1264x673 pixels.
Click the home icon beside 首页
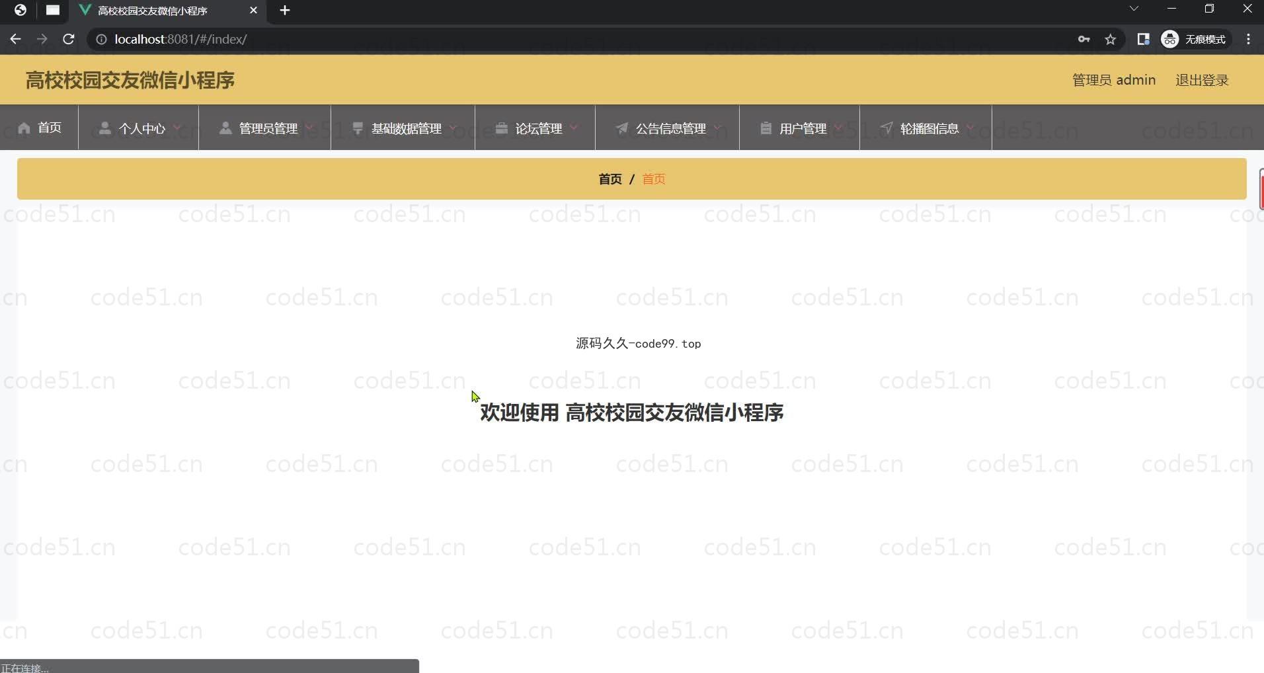click(24, 128)
